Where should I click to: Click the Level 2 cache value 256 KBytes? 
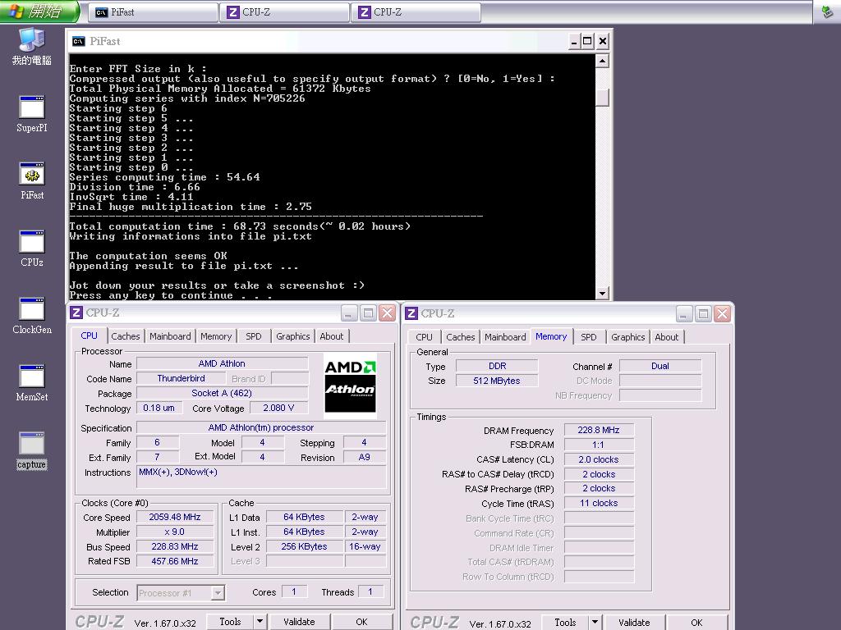304,546
